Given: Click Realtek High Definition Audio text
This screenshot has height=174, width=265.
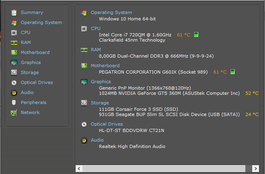Looking at the screenshot, I should (x=132, y=146).
